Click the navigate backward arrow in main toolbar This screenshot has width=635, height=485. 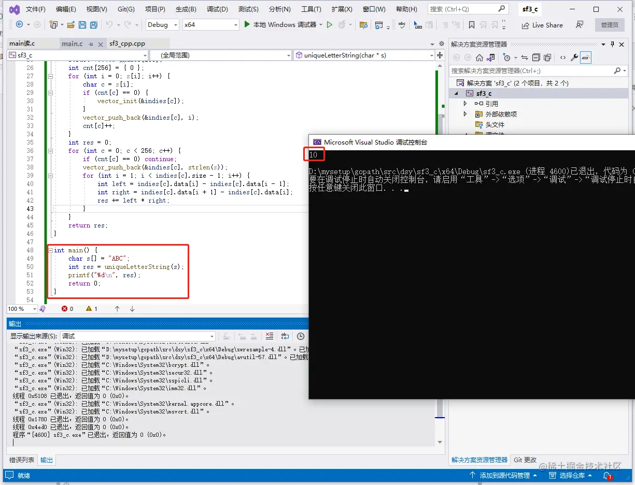click(19, 24)
